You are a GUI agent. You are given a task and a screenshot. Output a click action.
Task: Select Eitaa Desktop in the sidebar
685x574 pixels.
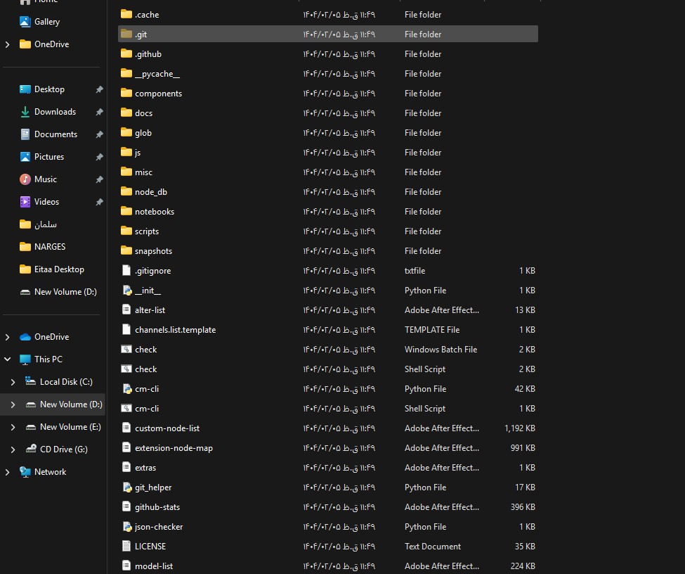tap(58, 269)
